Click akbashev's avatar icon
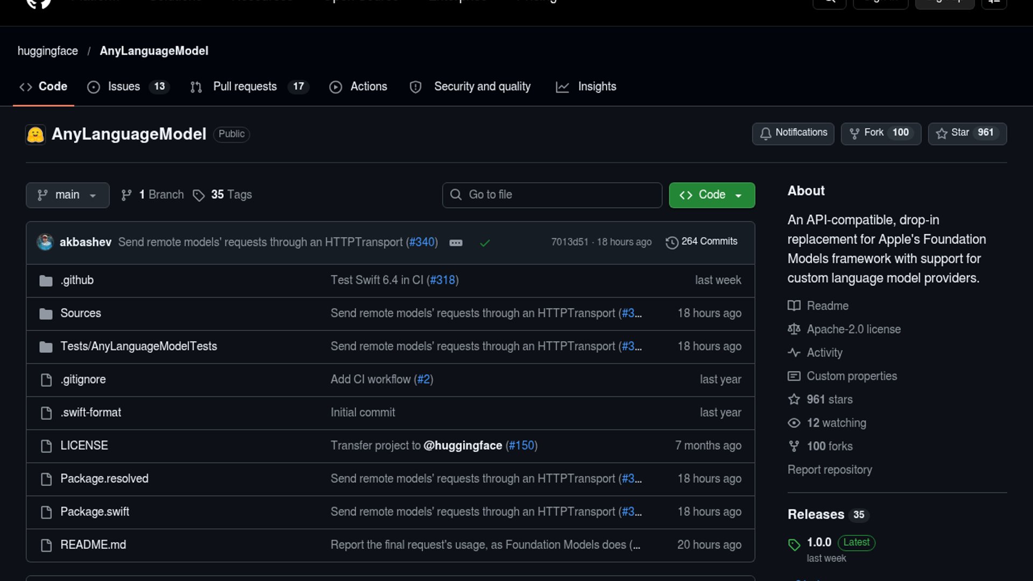 [45, 242]
